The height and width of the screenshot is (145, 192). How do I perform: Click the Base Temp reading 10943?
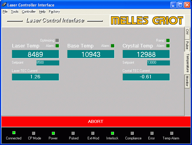tap(91, 54)
